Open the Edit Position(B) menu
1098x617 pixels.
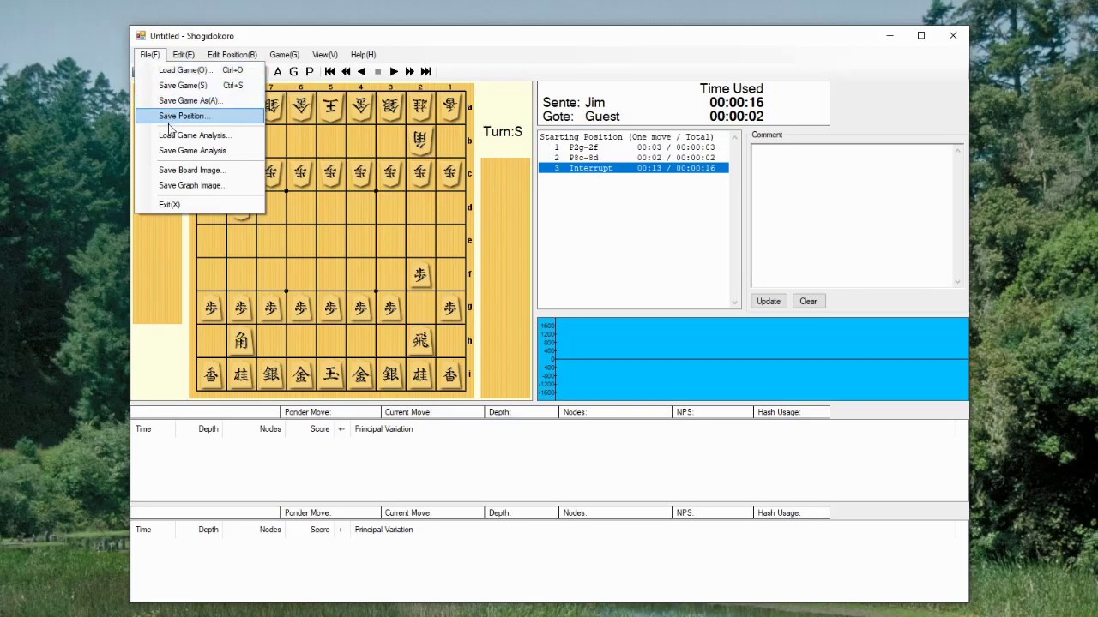point(232,55)
